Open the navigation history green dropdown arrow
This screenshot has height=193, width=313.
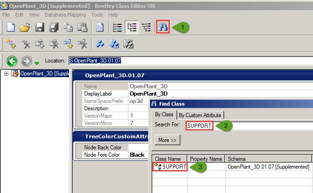click(x=36, y=63)
